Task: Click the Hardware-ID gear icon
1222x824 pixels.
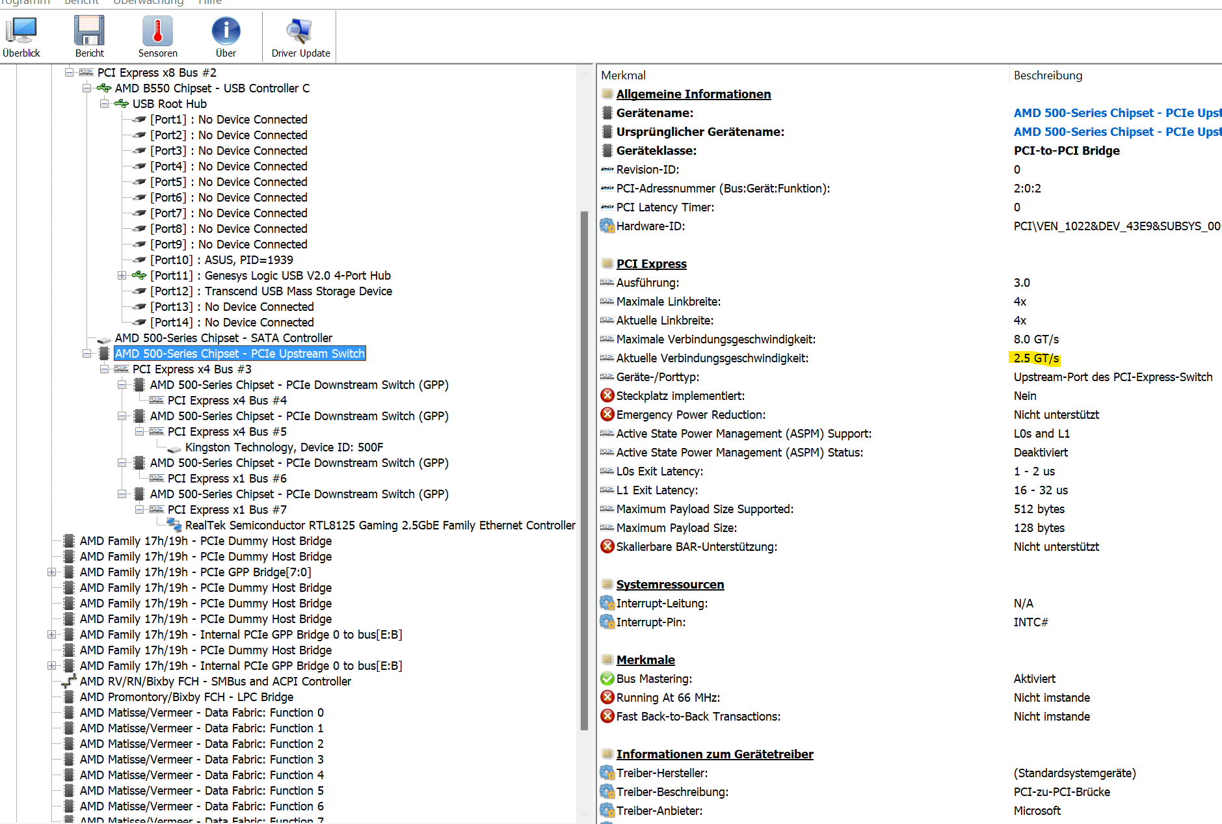Action: (x=607, y=226)
